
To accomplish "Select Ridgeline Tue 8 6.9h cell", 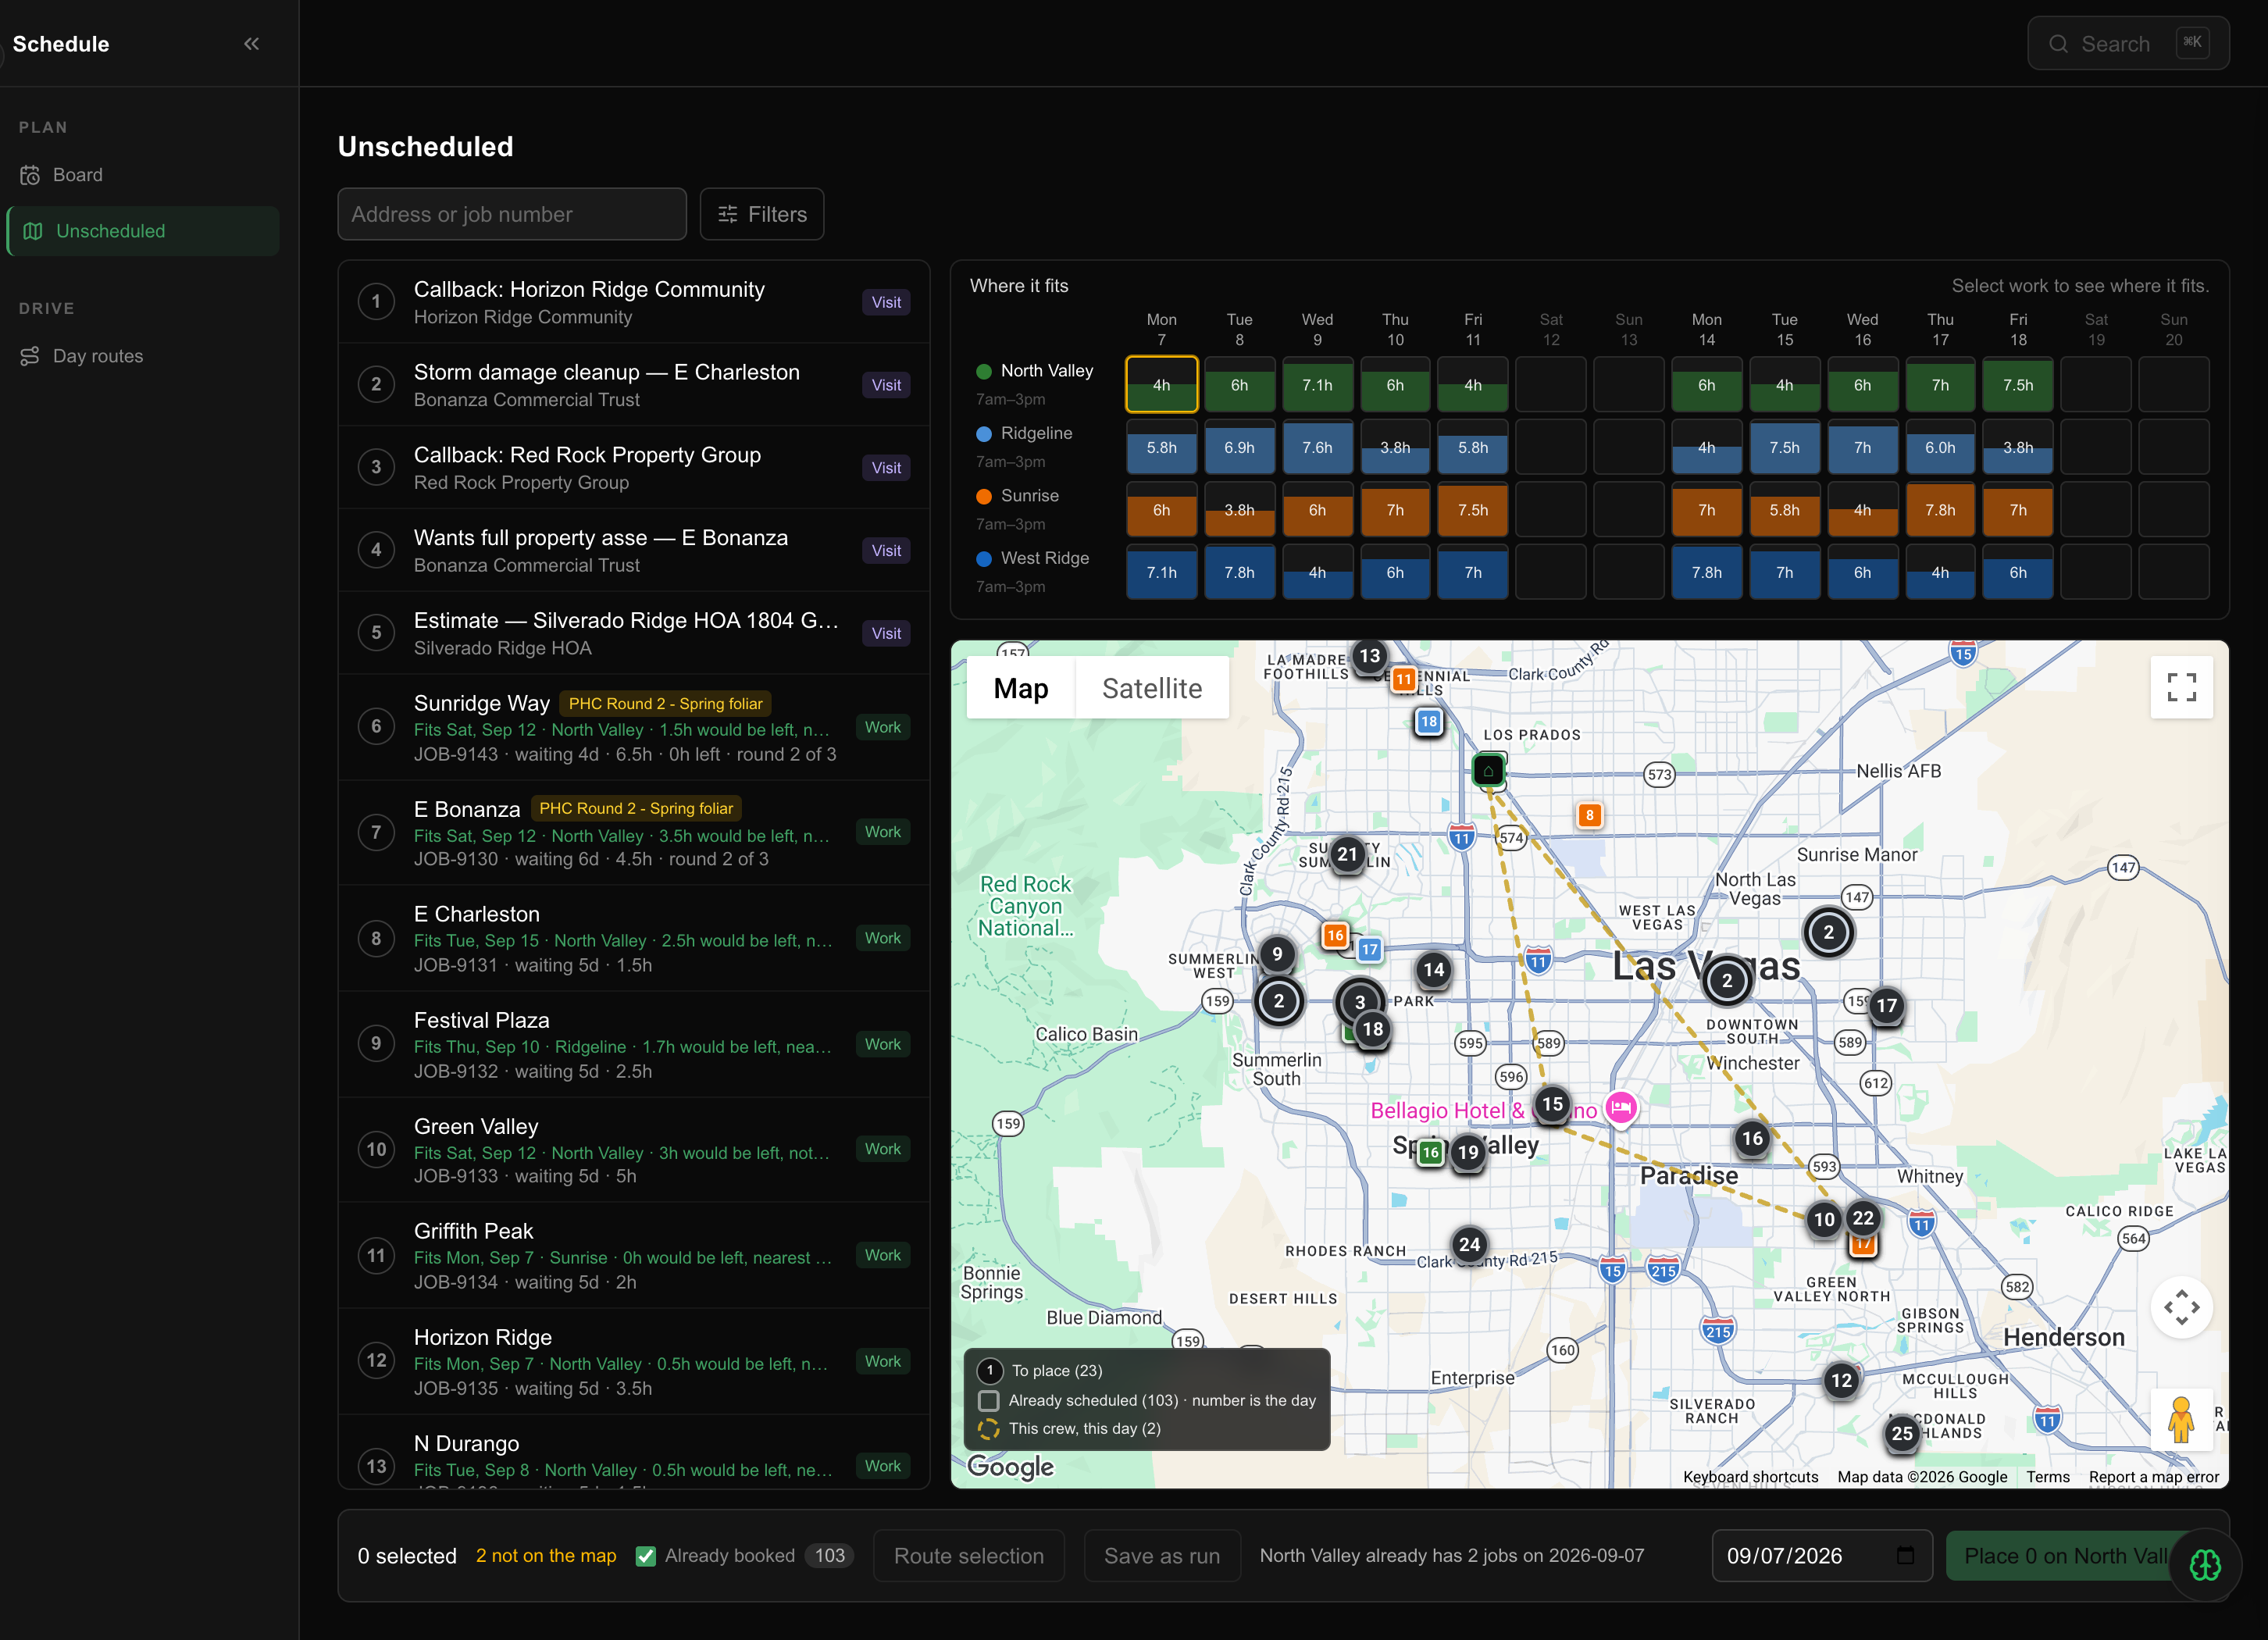I will point(1239,448).
